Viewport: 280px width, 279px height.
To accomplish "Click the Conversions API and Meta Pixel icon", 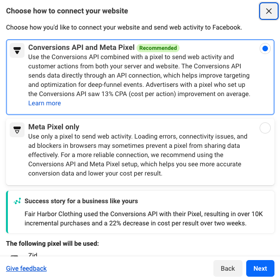I will pos(17,50).
